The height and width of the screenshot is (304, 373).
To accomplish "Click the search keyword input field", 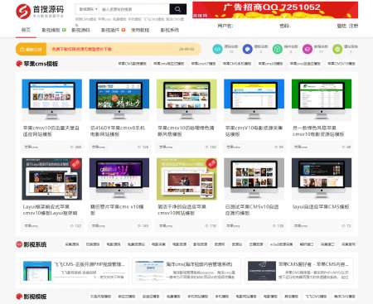I will tap(134, 9).
